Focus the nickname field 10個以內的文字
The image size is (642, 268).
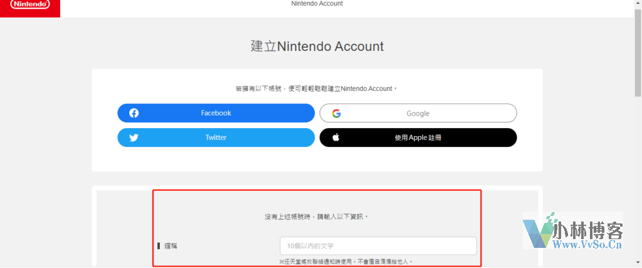point(378,246)
